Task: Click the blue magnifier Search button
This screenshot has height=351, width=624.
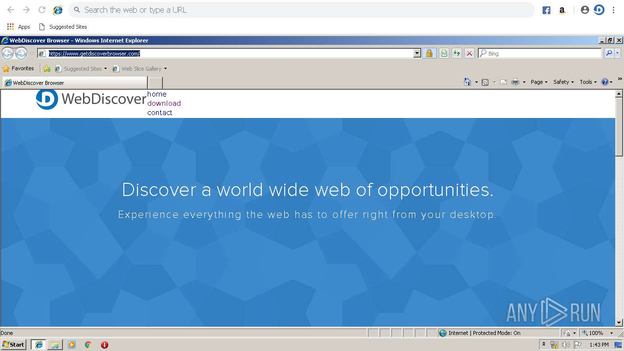Action: coord(609,54)
